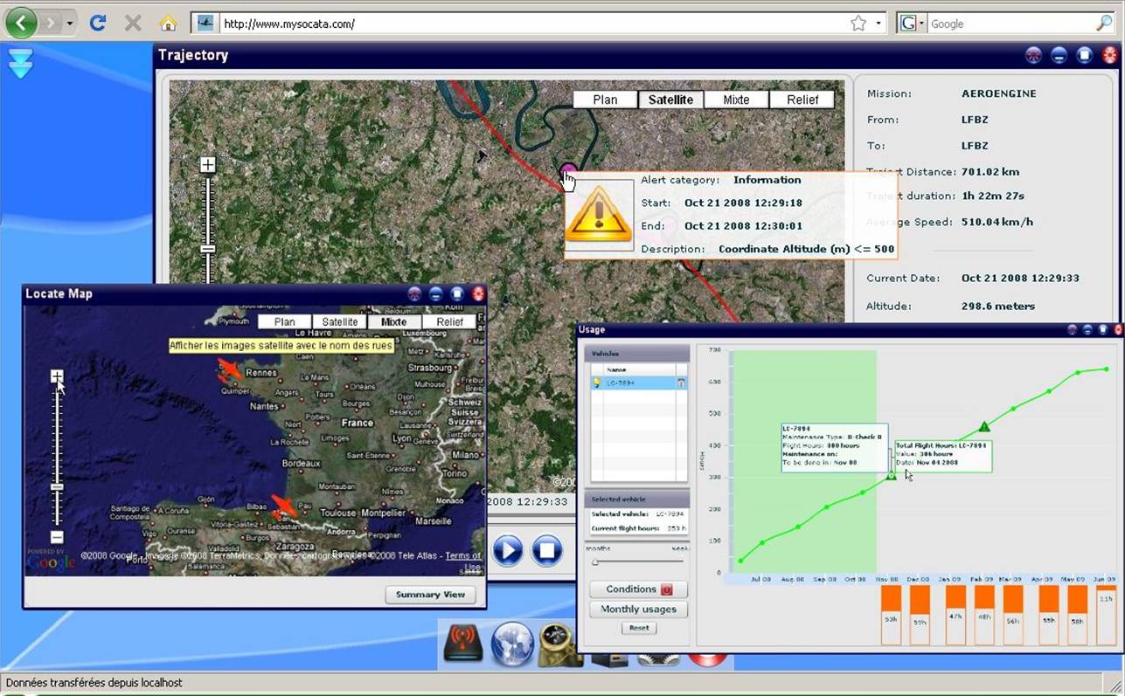
Task: Open the red antenna dock icon
Action: pos(463,645)
